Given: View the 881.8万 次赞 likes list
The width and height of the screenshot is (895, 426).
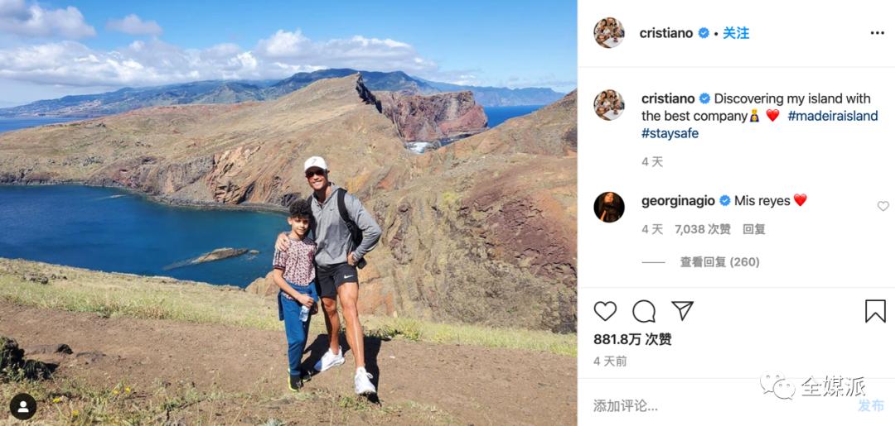Looking at the screenshot, I should [x=632, y=339].
